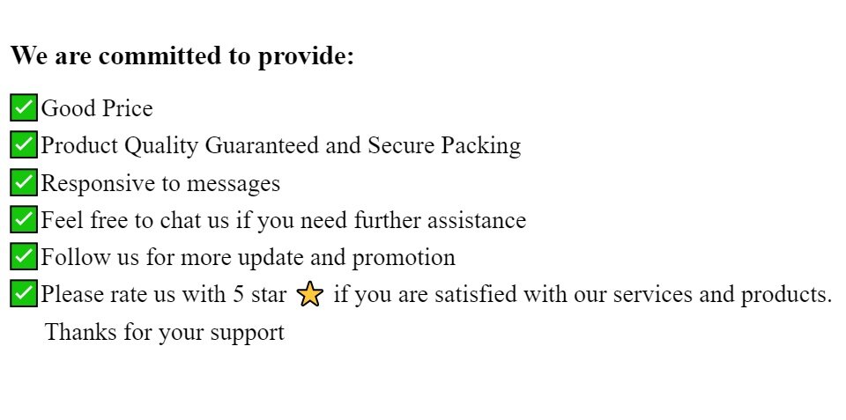Screen dimensions: 846x420
Task: Click the checkmark next to Product Quality Guaranteed
Action: pyautogui.click(x=24, y=144)
